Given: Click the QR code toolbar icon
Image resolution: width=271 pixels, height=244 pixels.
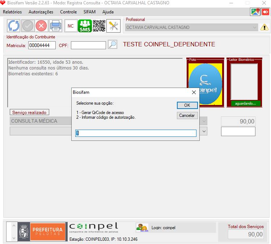Looking at the screenshot, I should (99, 26).
